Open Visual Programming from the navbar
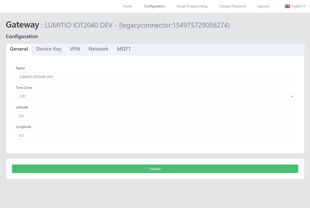The height and width of the screenshot is (208, 310). point(192,6)
